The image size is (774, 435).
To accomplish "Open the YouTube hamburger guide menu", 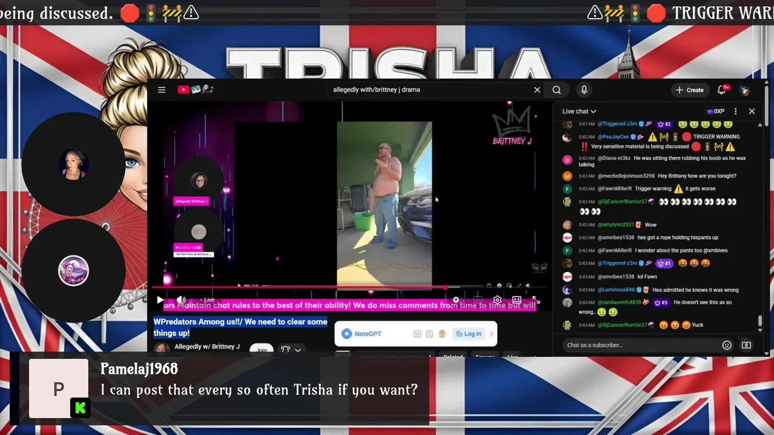I will coord(161,90).
